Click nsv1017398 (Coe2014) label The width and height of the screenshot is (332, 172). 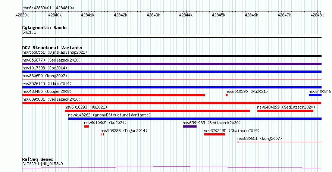(45, 68)
